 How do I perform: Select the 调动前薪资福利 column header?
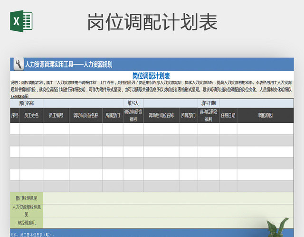click(133, 115)
